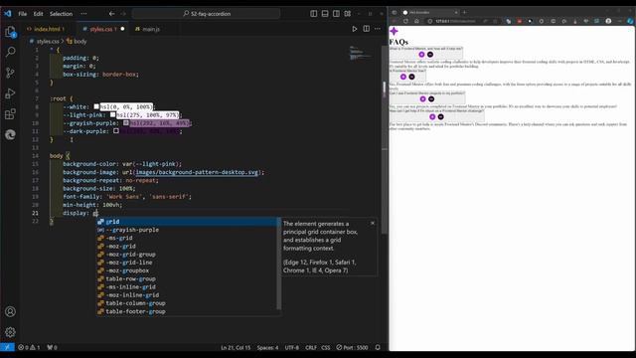
Task: Open the Explorer view in activity bar
Action: click(10, 32)
